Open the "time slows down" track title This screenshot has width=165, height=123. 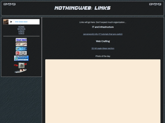click(21, 22)
